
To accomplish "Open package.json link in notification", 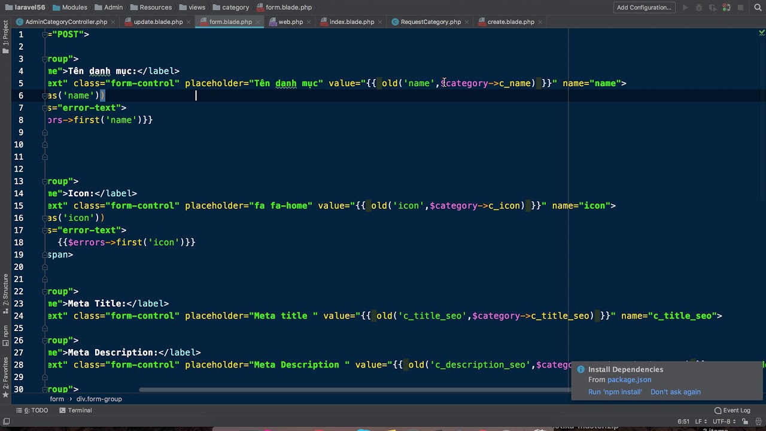I will click(x=629, y=380).
